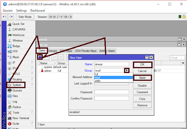Click the Copy button
Viewport: 187px width, 129px height.
point(142,99)
